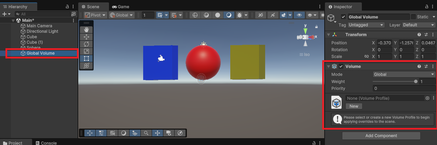Open the Project tab
This screenshot has width=437, height=145.
pyautogui.click(x=16, y=143)
